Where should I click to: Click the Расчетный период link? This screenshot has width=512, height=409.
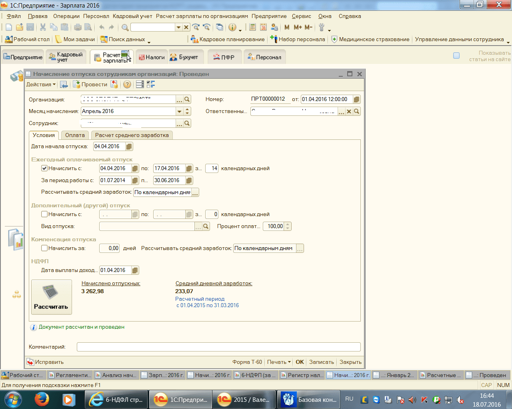click(x=200, y=299)
